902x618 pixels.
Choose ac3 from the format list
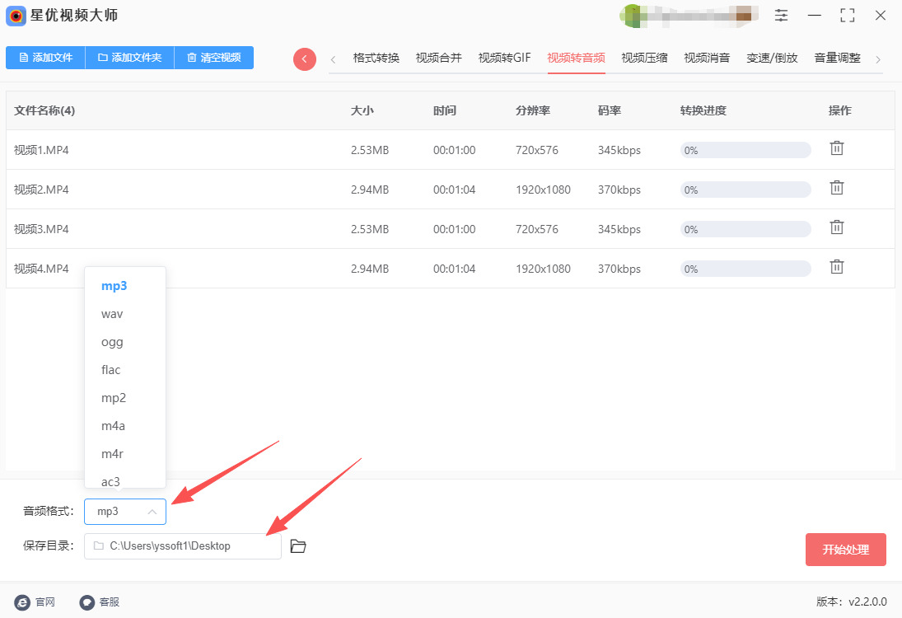[x=125, y=480]
